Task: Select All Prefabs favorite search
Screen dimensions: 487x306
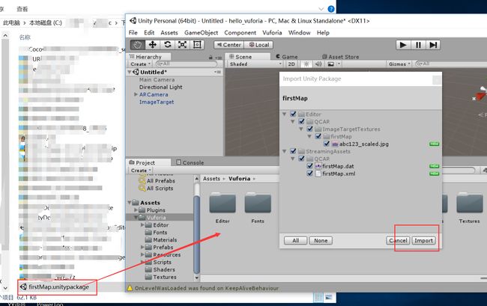Action: [161, 181]
